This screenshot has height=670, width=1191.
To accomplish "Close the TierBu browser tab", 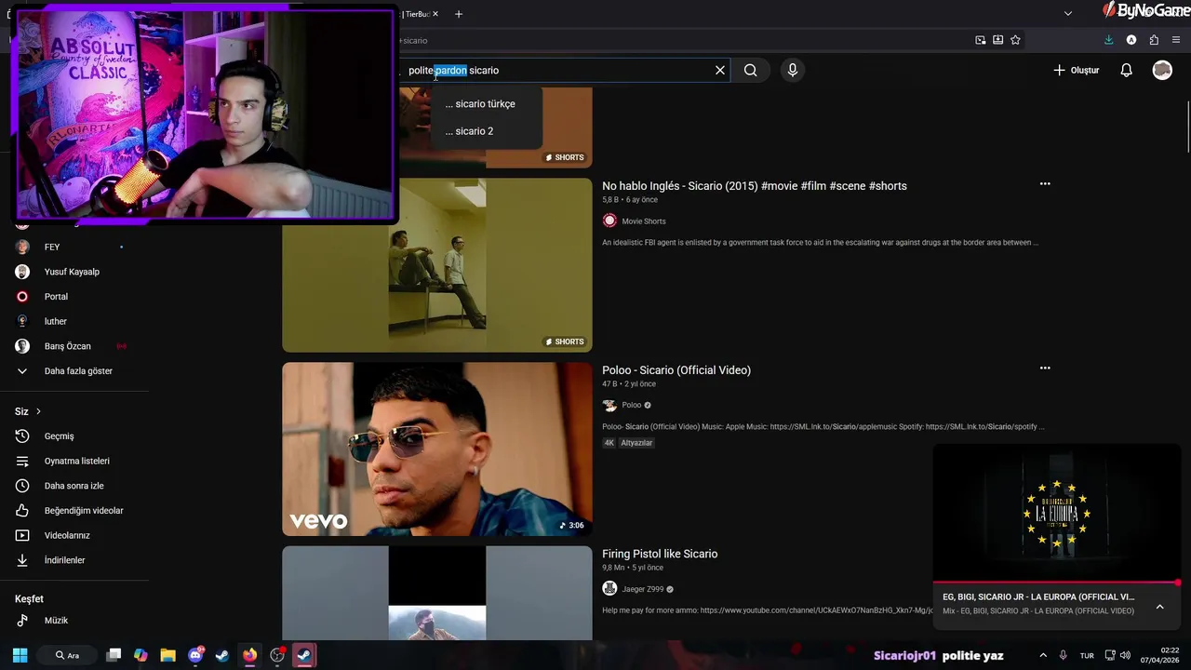I will (435, 14).
